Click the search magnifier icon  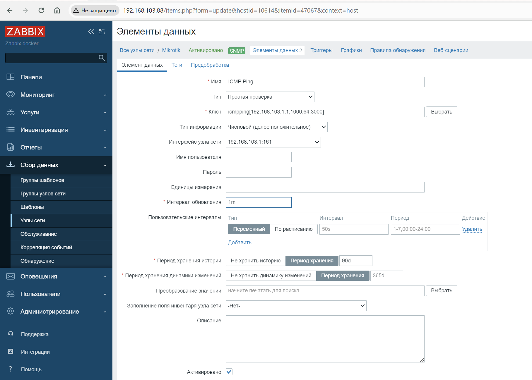pos(102,58)
